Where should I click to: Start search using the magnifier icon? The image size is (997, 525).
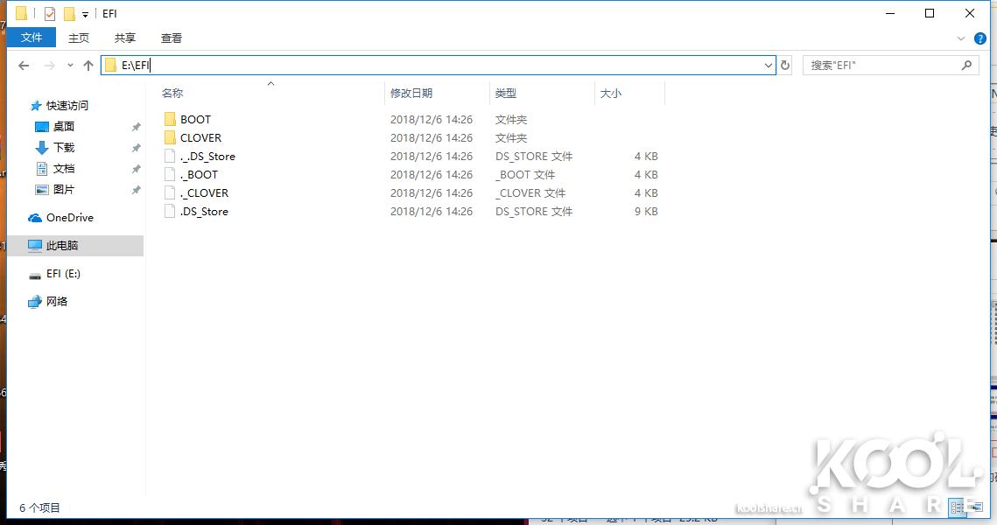click(x=966, y=64)
